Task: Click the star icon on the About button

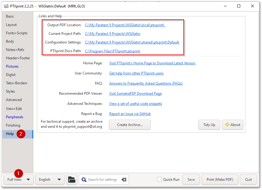Action: tap(227, 124)
